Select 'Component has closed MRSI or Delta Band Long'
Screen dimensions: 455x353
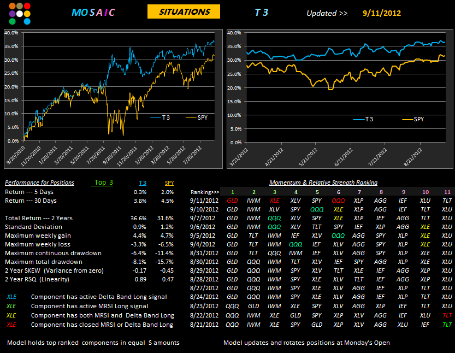pos(102,325)
